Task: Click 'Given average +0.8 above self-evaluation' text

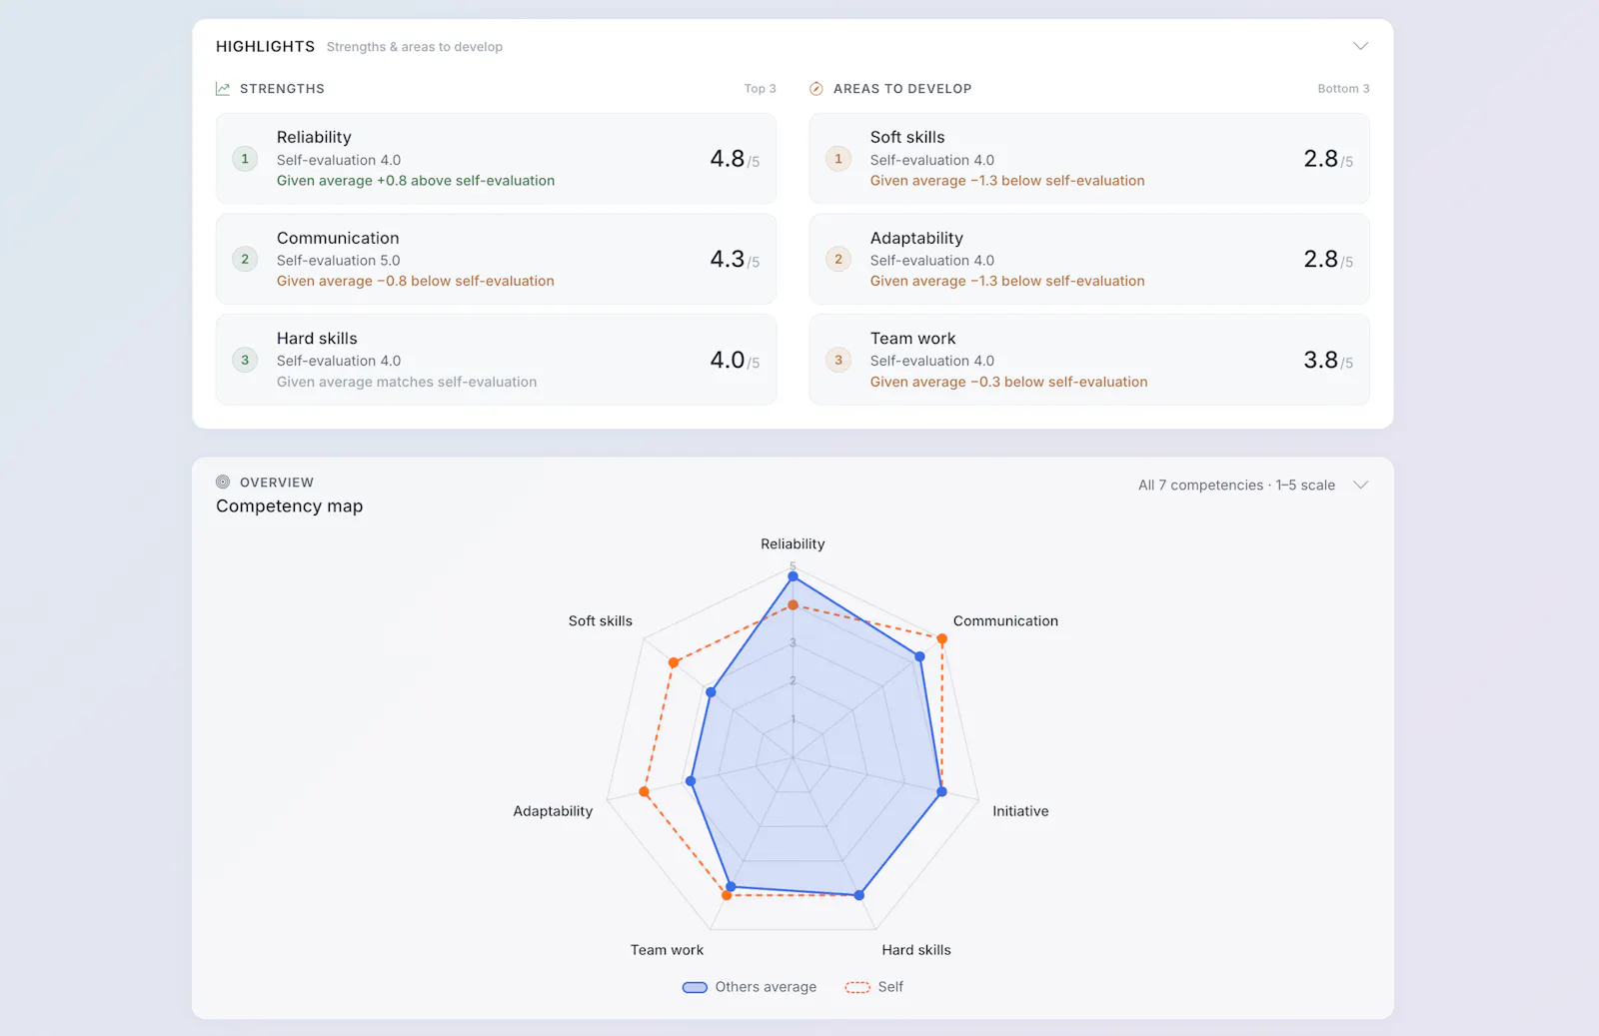Action: coord(416,181)
